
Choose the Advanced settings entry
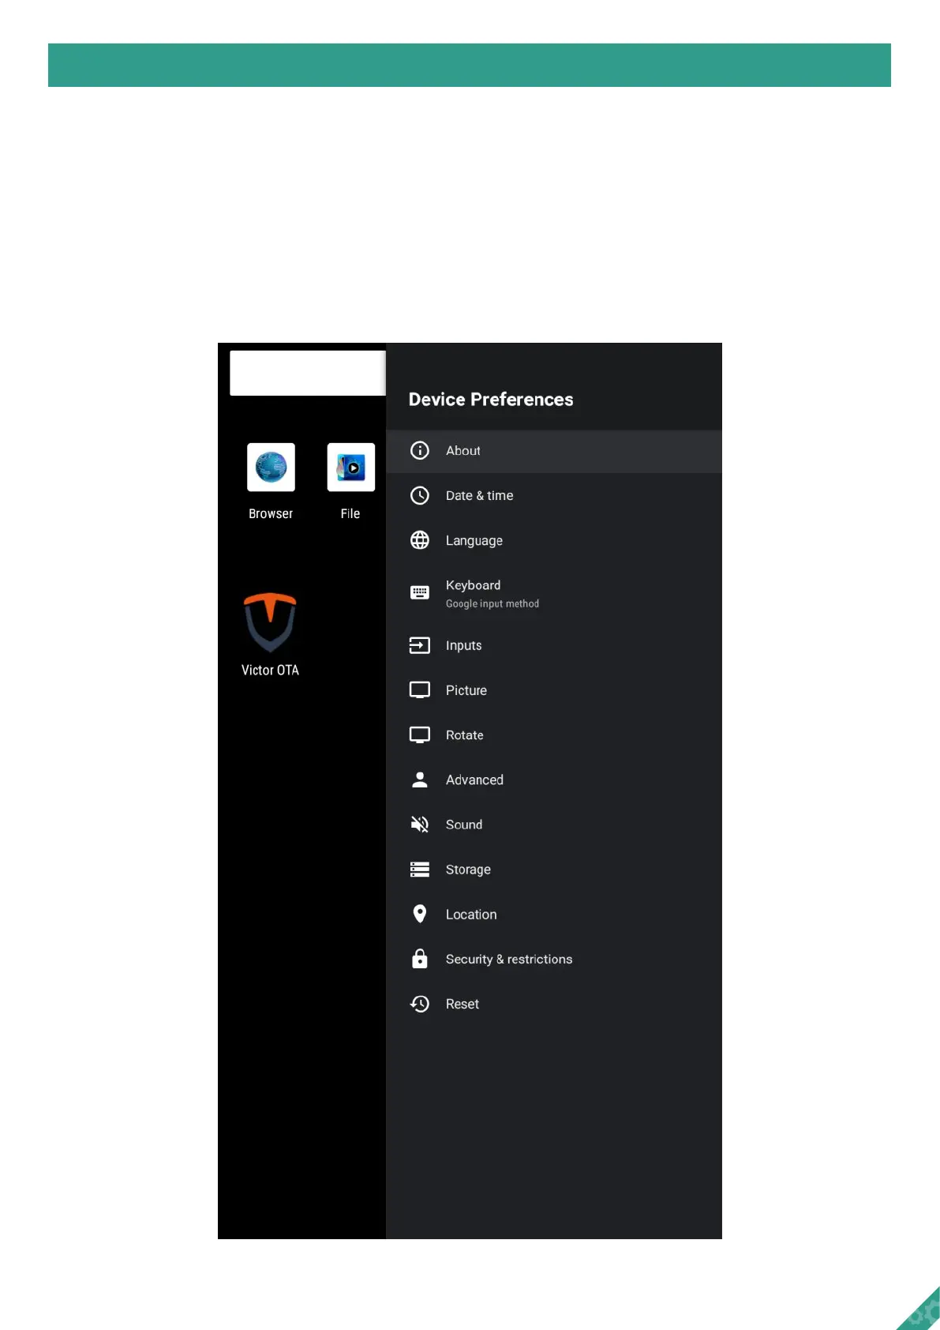pyautogui.click(x=554, y=780)
